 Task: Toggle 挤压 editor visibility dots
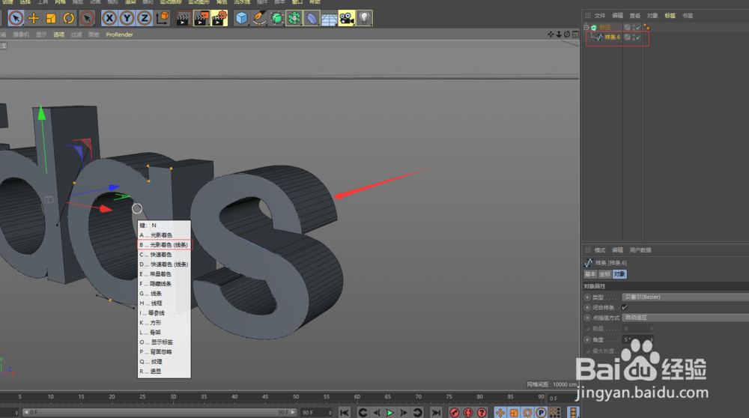[x=634, y=27]
